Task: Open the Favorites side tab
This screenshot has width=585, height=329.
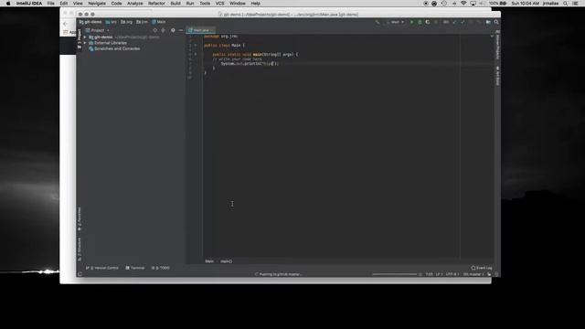Action: (x=80, y=219)
